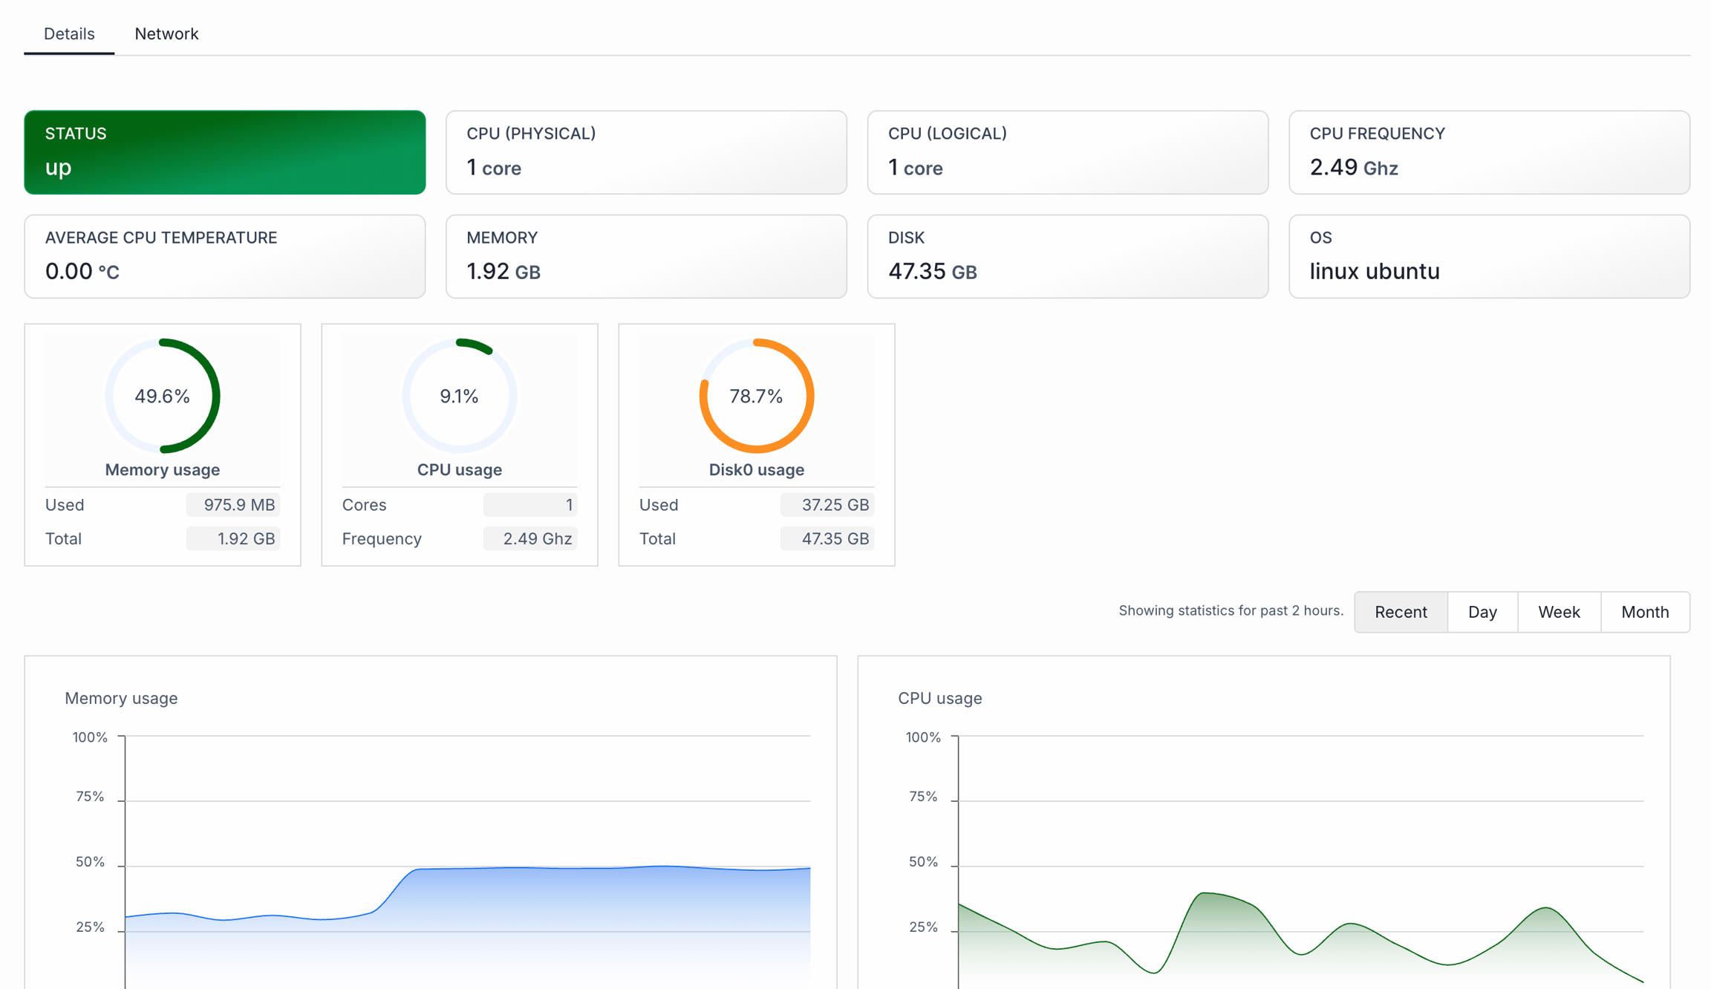
Task: Click the CPU usage circular gauge
Action: pos(459,396)
